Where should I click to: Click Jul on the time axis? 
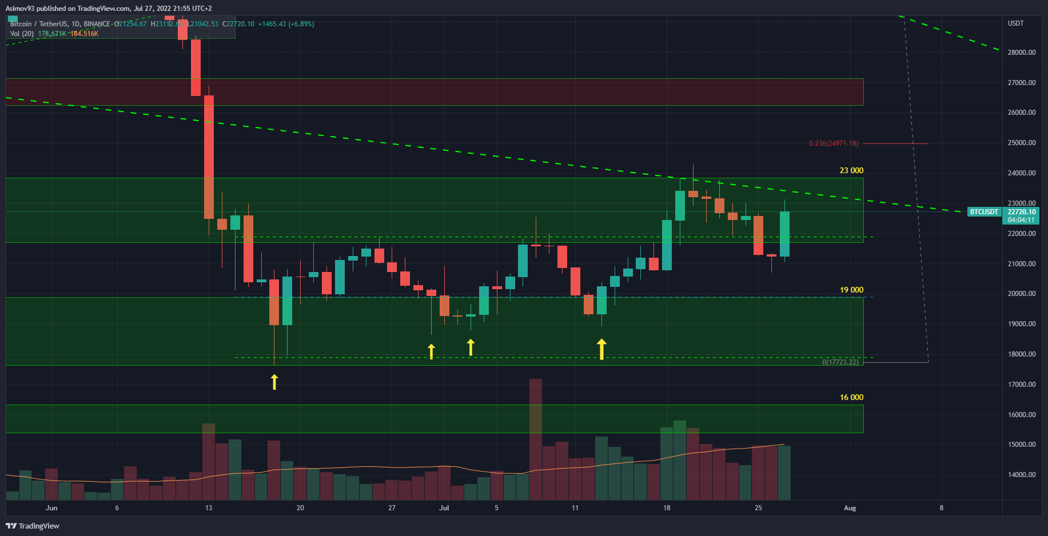coord(444,508)
